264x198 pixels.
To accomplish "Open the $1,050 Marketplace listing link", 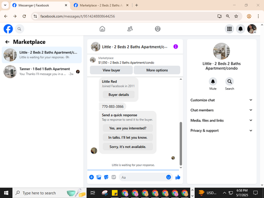I will point(126,62).
